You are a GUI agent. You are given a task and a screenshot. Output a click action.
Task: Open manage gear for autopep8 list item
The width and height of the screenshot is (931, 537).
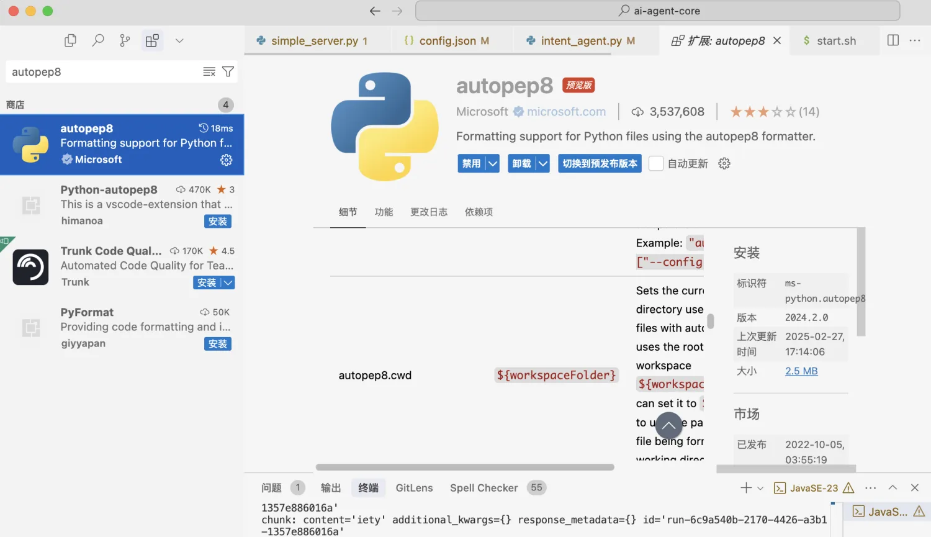226,160
